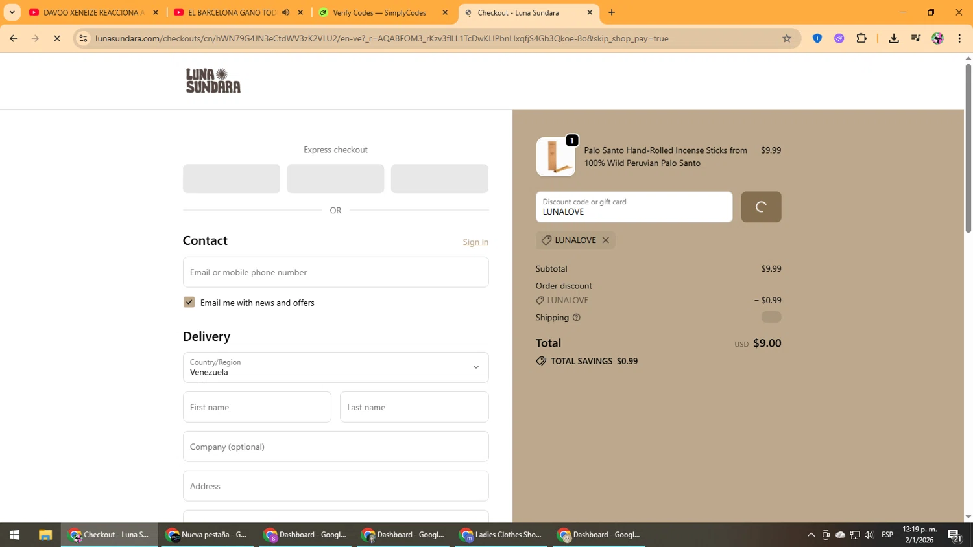Viewport: 973px width, 547px height.
Task: Open the Extensions puzzle menu
Action: [x=861, y=38]
